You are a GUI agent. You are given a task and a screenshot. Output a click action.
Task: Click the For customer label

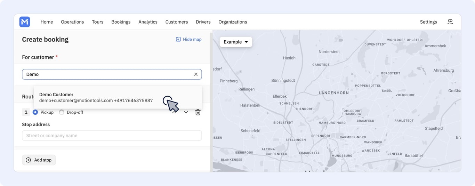(x=38, y=57)
